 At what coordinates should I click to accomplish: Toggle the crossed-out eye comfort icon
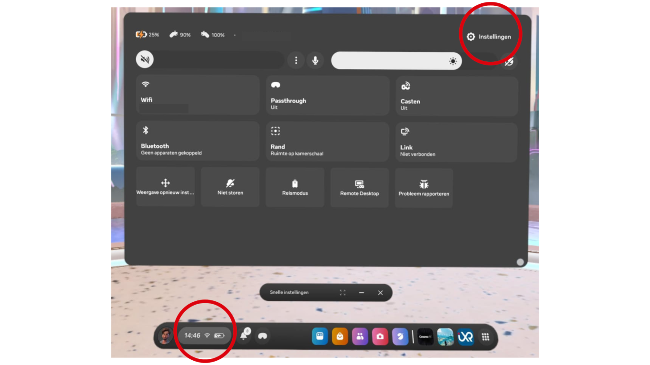[509, 62]
